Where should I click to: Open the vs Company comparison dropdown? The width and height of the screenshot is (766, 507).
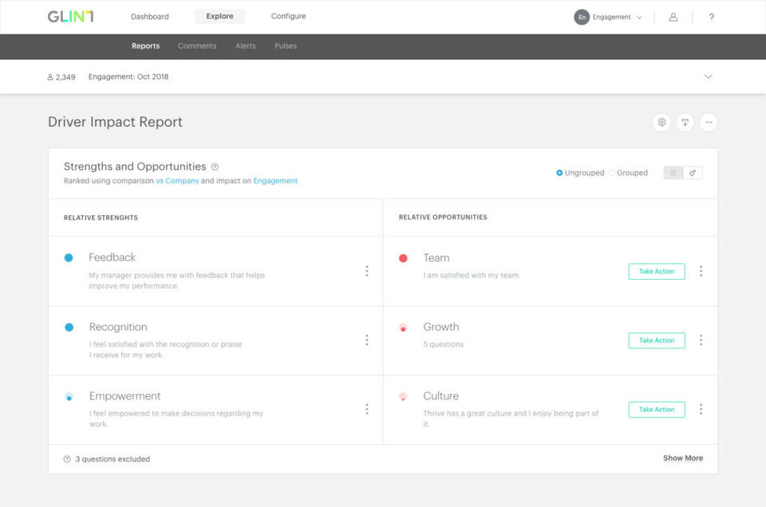[x=177, y=181]
